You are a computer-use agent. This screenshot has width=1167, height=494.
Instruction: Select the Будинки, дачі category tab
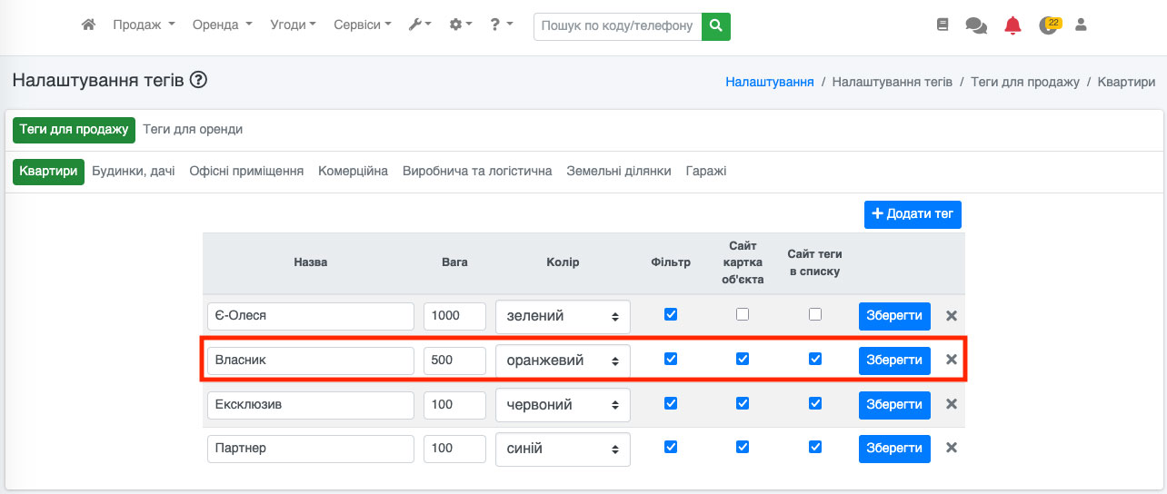tap(134, 171)
